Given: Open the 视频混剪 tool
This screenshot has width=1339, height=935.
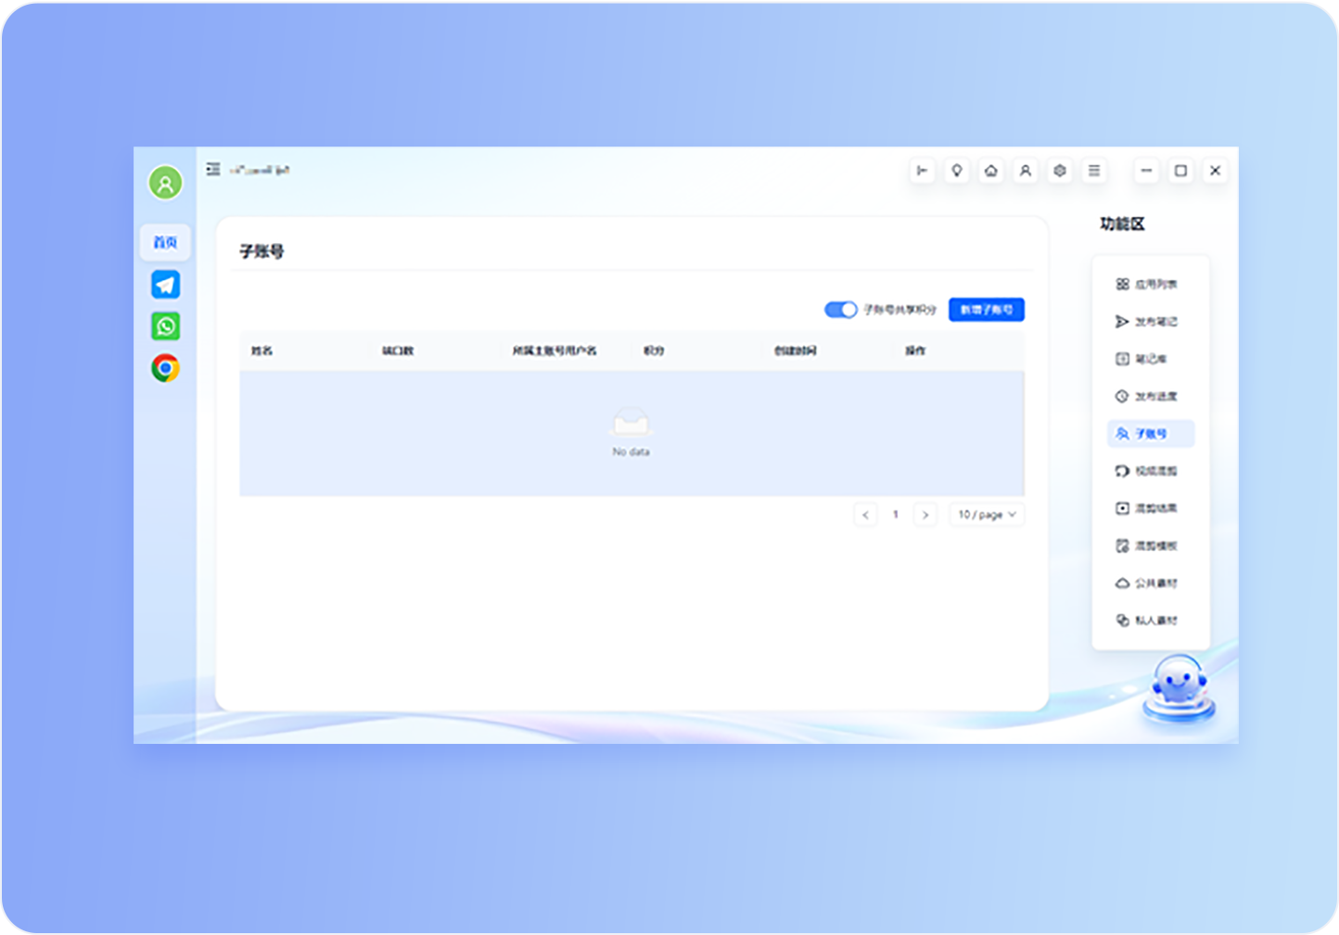Looking at the screenshot, I should [x=1150, y=470].
